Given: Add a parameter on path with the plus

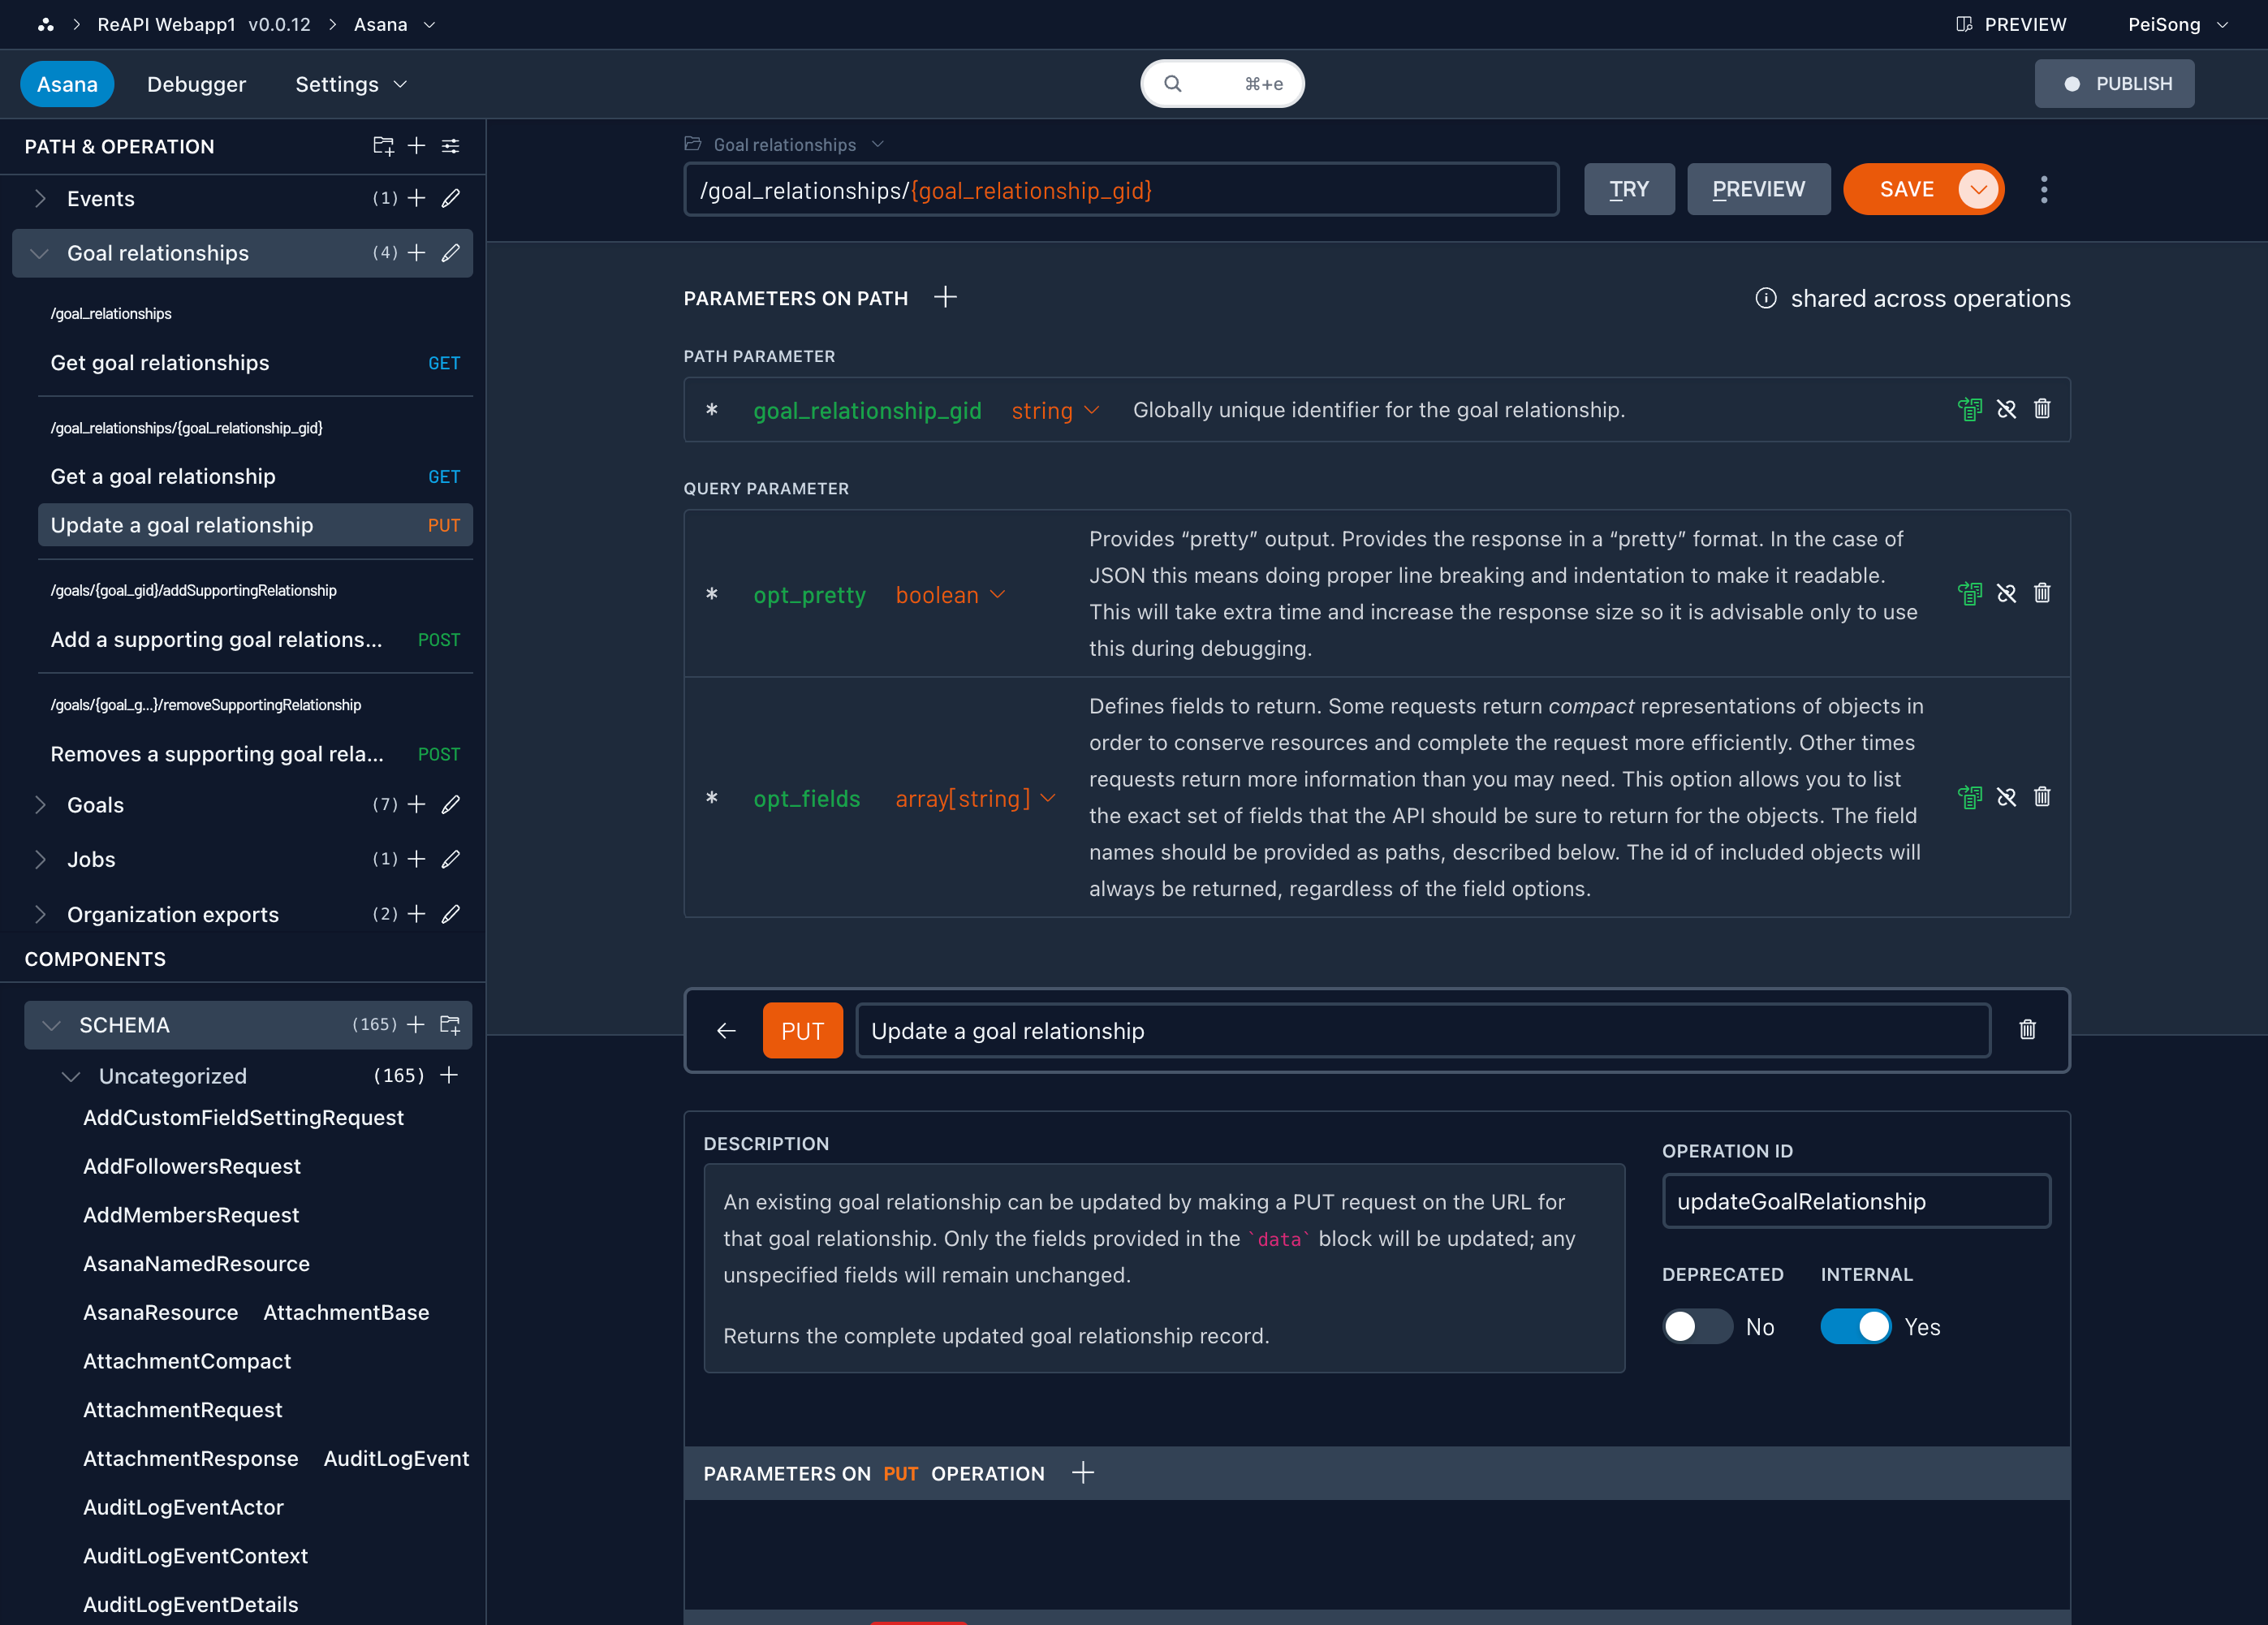Looking at the screenshot, I should [945, 296].
